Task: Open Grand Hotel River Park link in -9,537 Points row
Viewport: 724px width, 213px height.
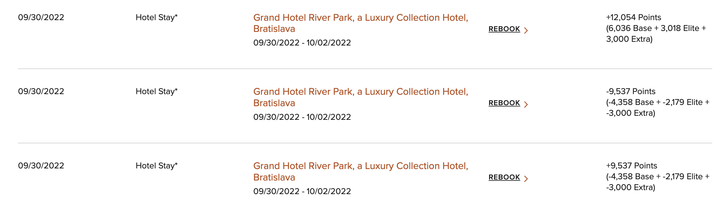Action: tap(361, 97)
